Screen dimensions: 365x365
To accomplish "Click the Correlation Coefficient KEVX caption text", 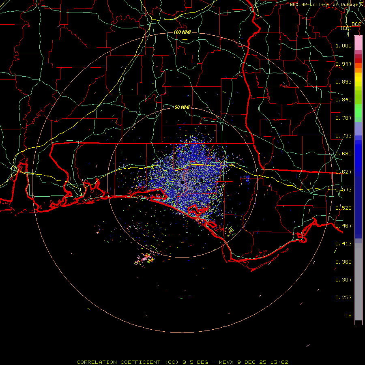I will point(182,362).
